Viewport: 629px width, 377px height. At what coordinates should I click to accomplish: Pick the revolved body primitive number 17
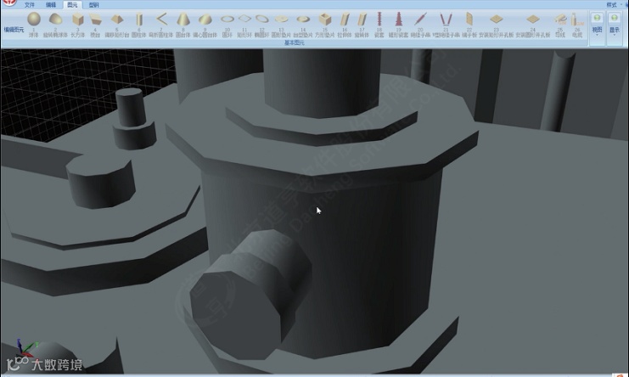(362, 24)
